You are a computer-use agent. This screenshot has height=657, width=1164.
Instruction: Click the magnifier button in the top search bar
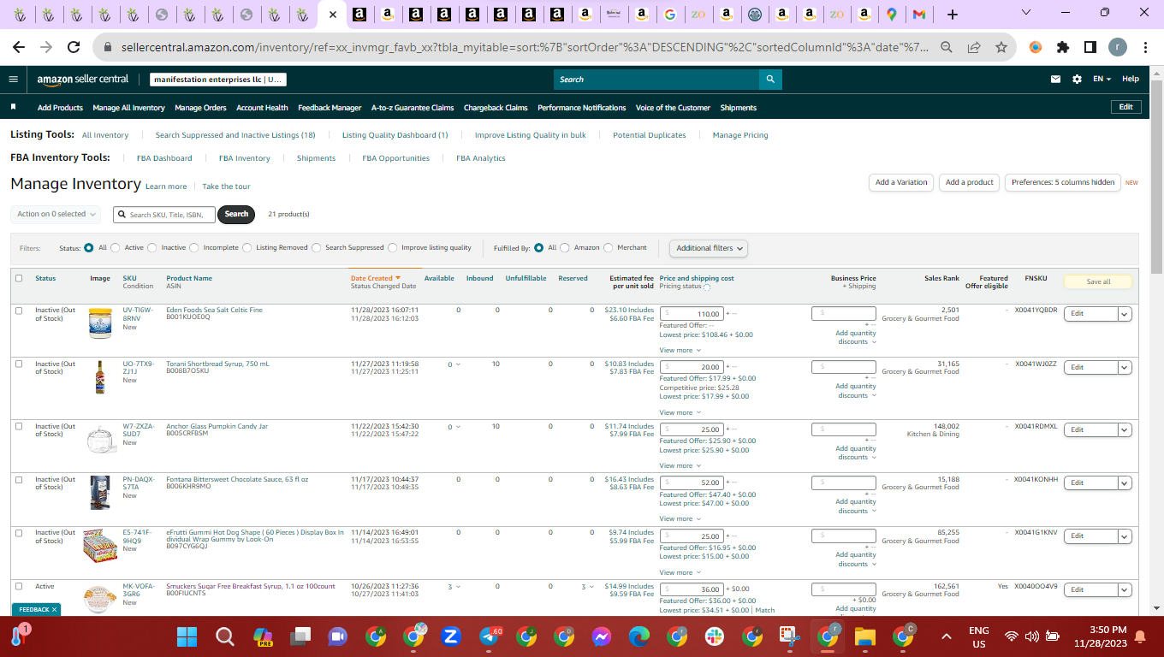tap(770, 80)
